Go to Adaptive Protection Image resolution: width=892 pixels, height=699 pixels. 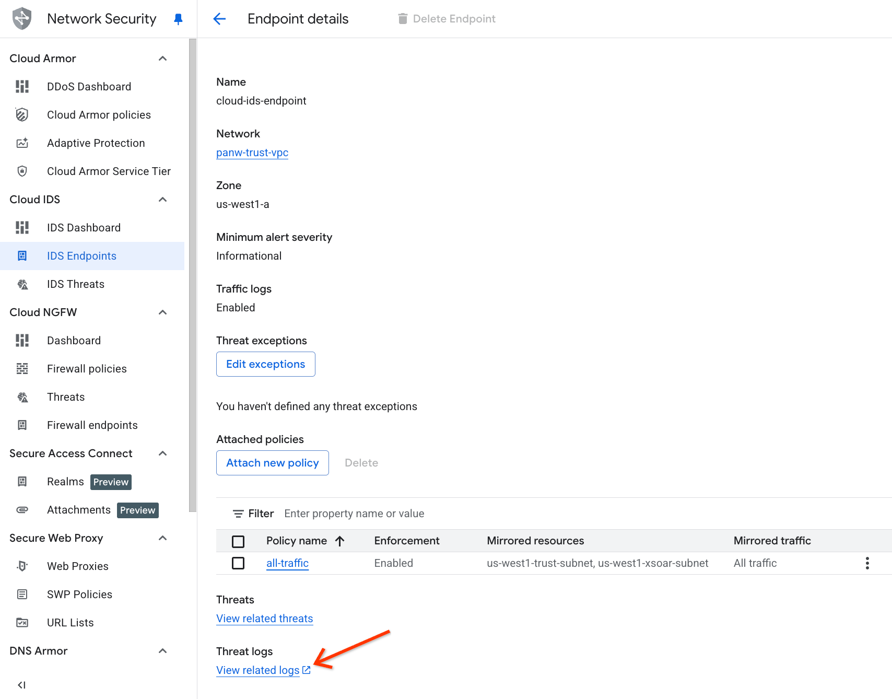(96, 143)
